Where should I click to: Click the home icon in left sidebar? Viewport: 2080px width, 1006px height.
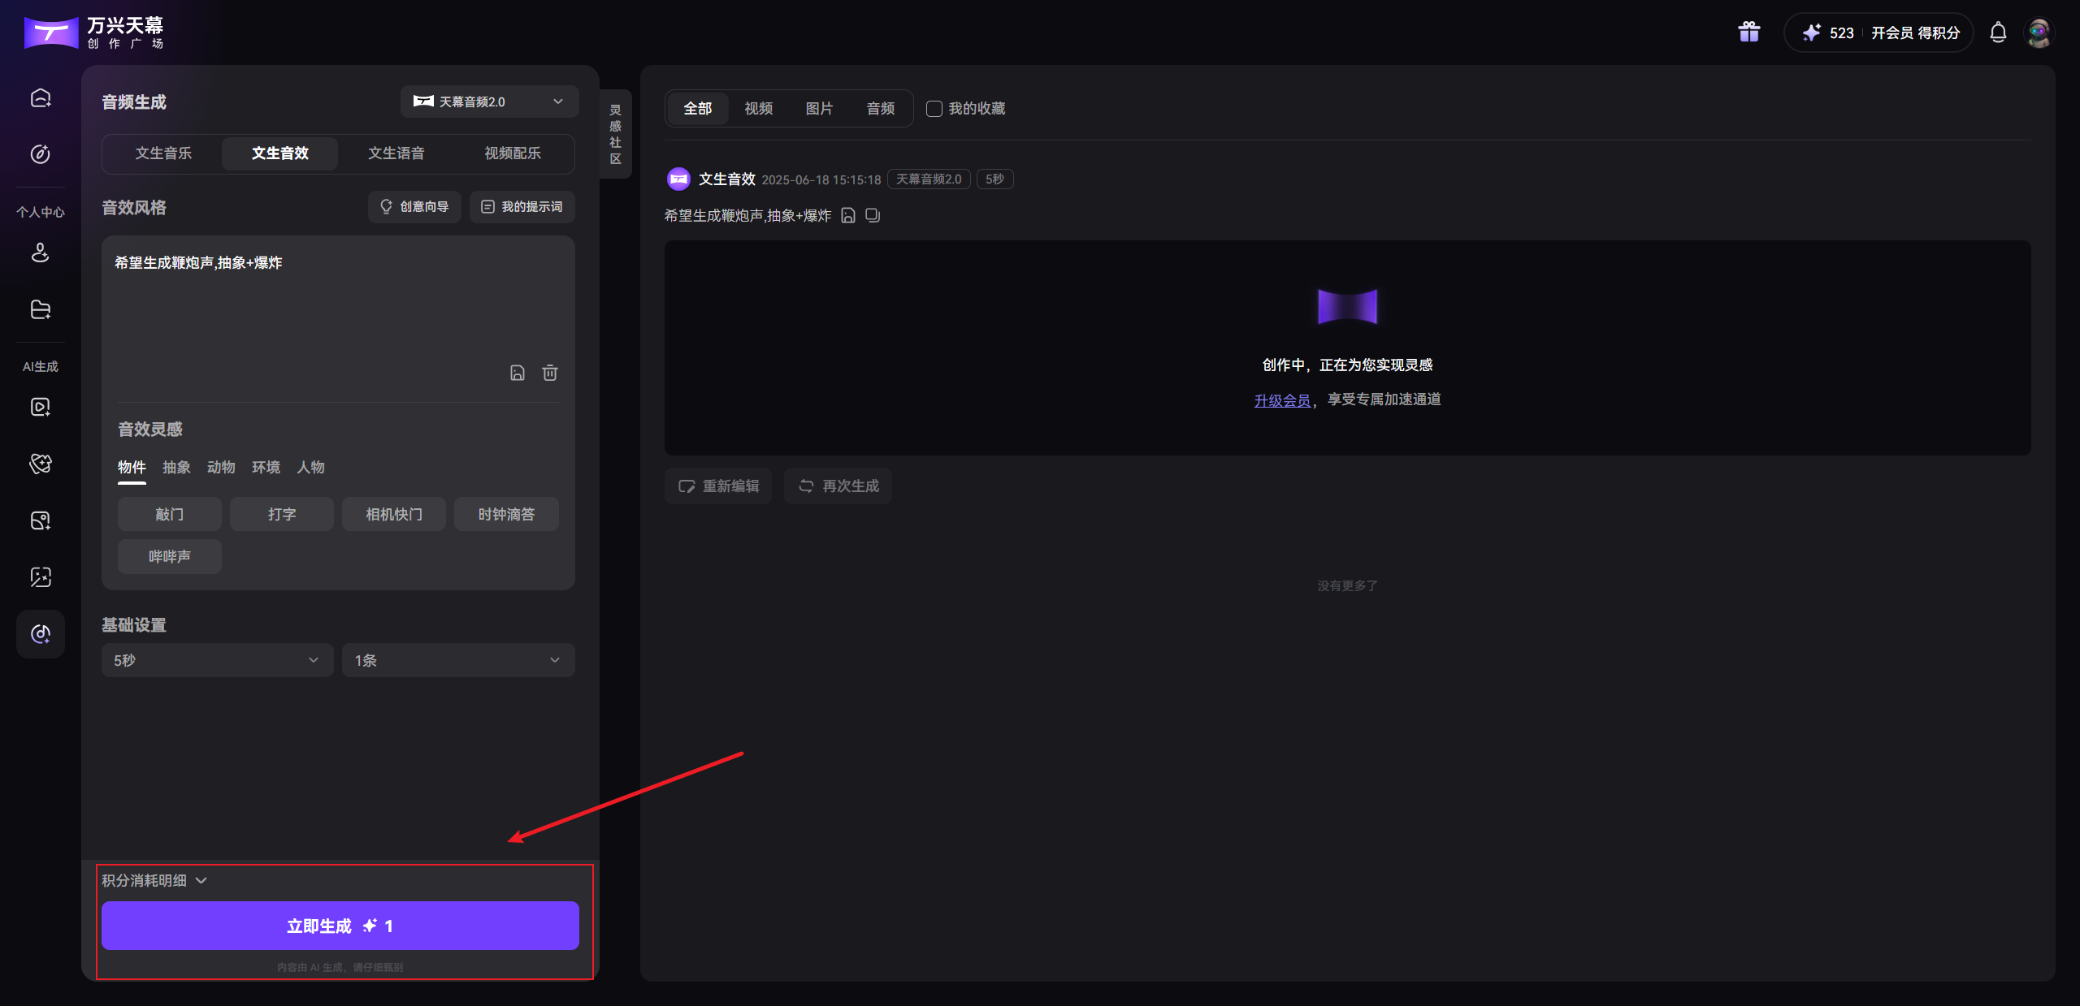point(41,98)
